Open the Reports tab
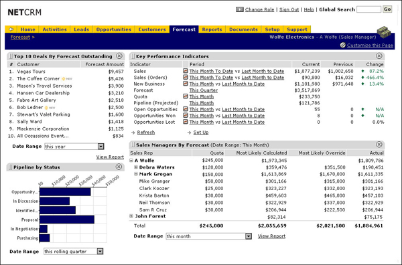Screen dimensions: 402x265 [212, 29]
